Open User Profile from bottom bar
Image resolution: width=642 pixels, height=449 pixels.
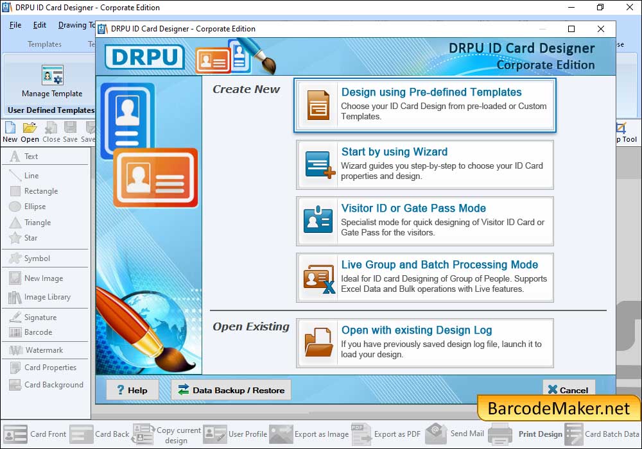(236, 434)
